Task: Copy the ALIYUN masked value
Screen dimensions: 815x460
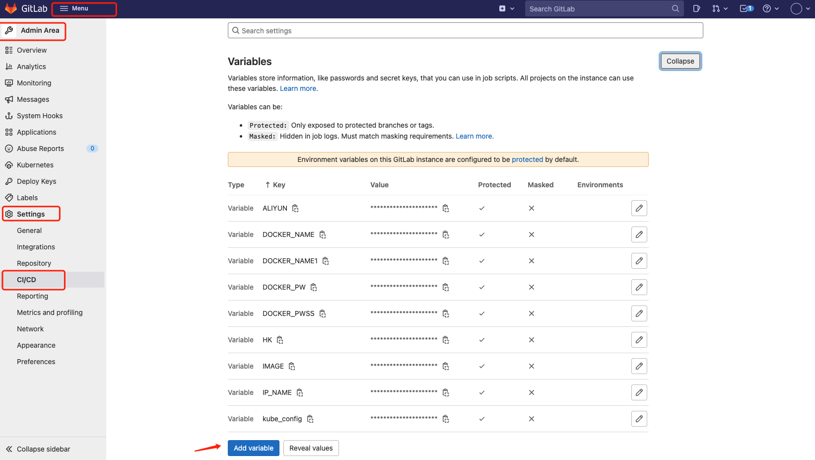Action: coord(446,208)
